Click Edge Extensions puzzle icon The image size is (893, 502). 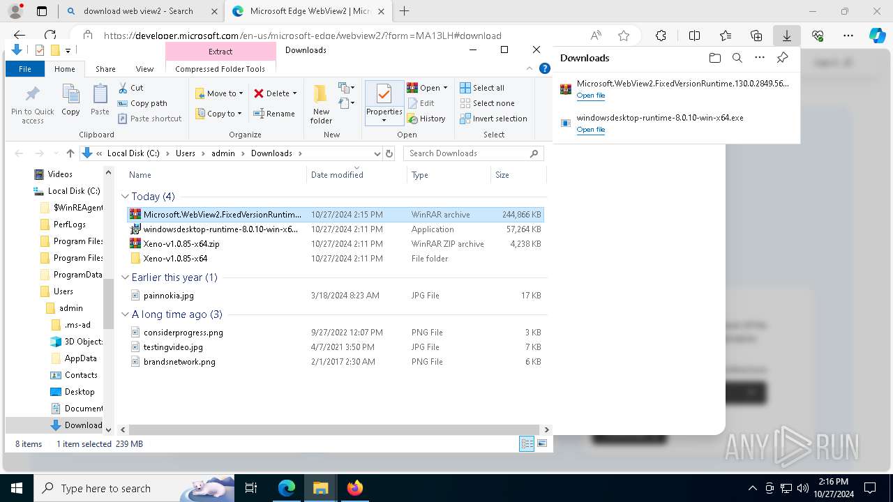click(x=661, y=36)
